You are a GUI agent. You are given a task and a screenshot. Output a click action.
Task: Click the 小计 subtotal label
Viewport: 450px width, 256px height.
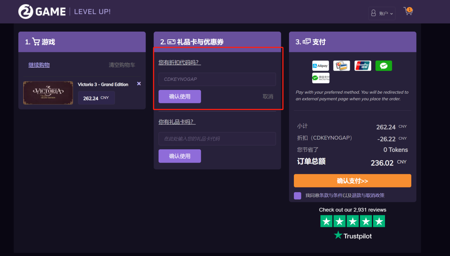(x=302, y=126)
